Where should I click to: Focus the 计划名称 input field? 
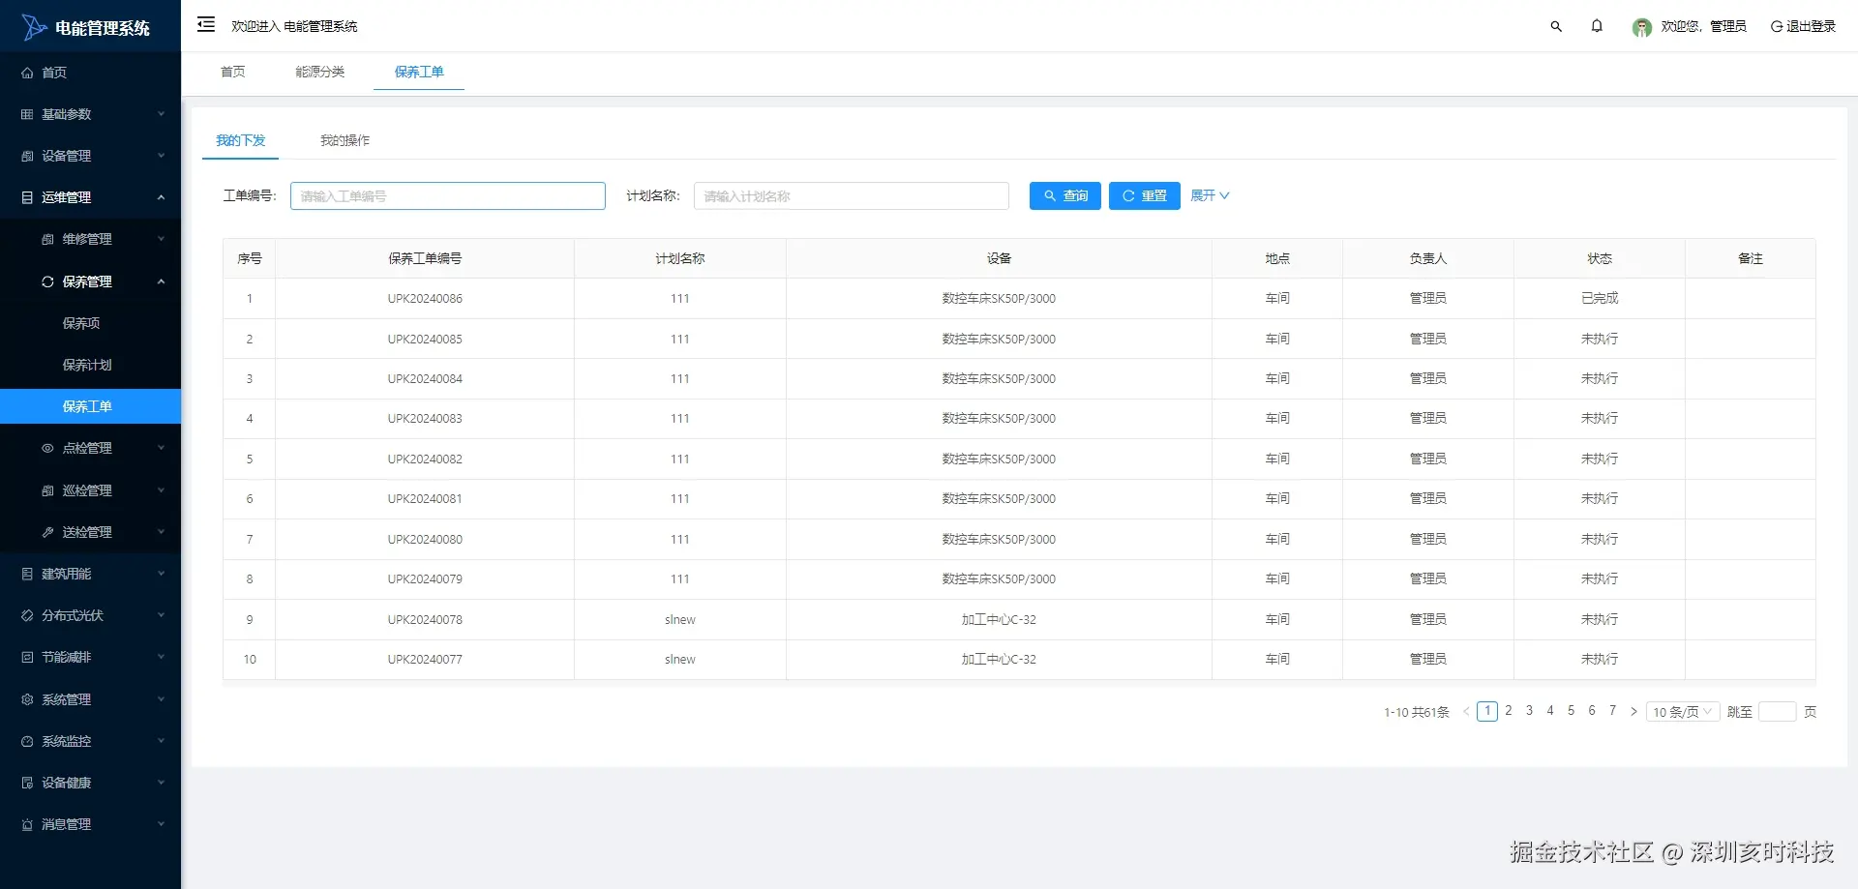point(852,195)
